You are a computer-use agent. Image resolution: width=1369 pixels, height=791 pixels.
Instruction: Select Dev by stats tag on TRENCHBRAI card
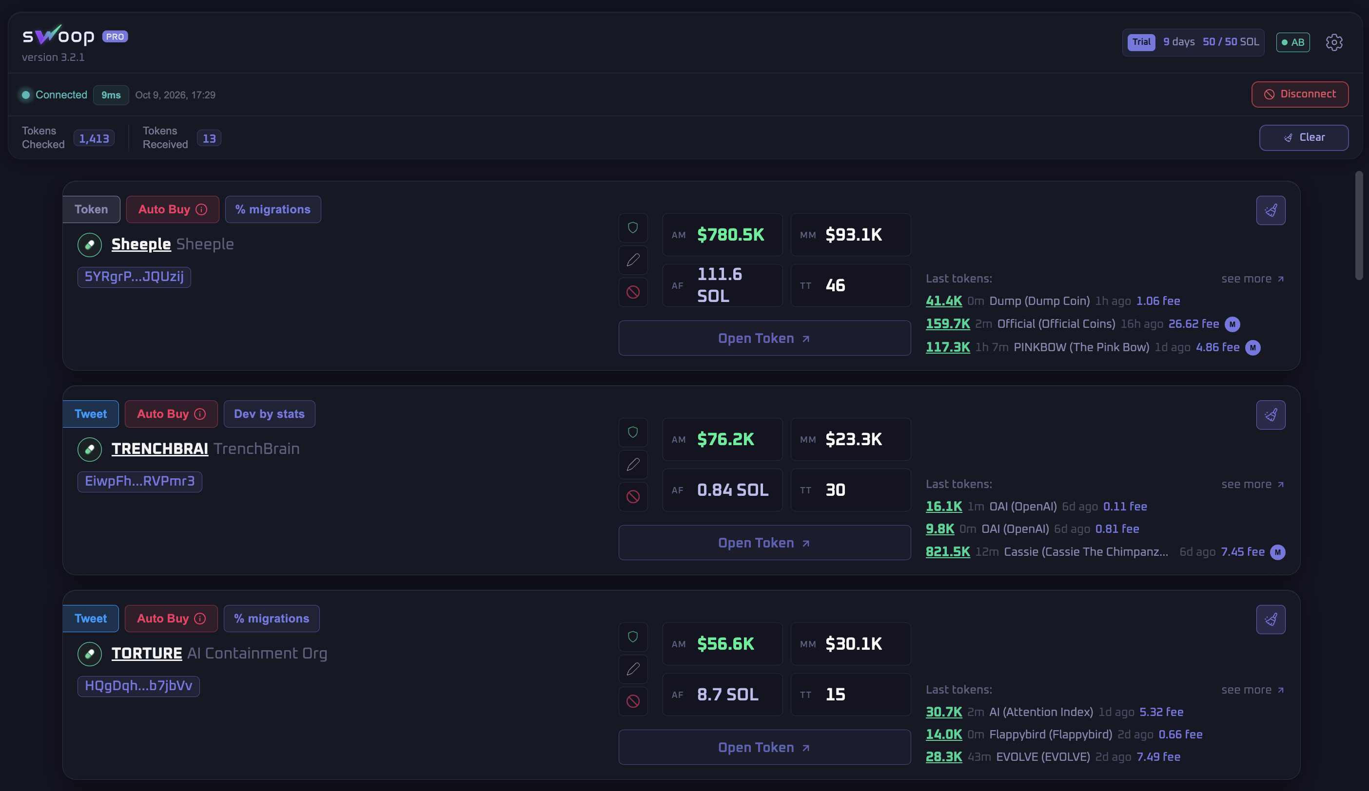pyautogui.click(x=270, y=414)
